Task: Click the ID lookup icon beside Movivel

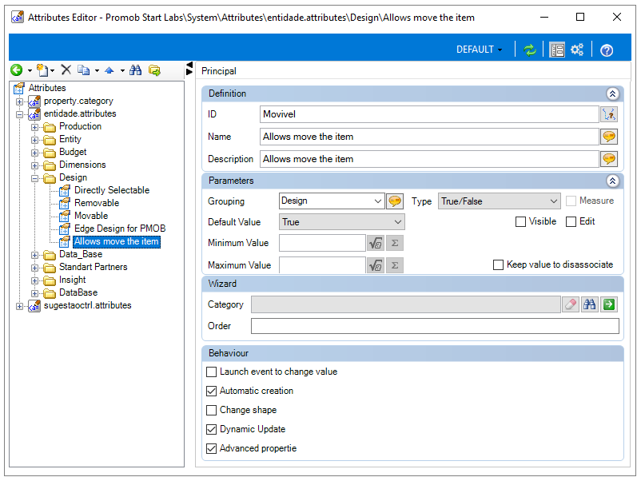Action: click(x=609, y=114)
